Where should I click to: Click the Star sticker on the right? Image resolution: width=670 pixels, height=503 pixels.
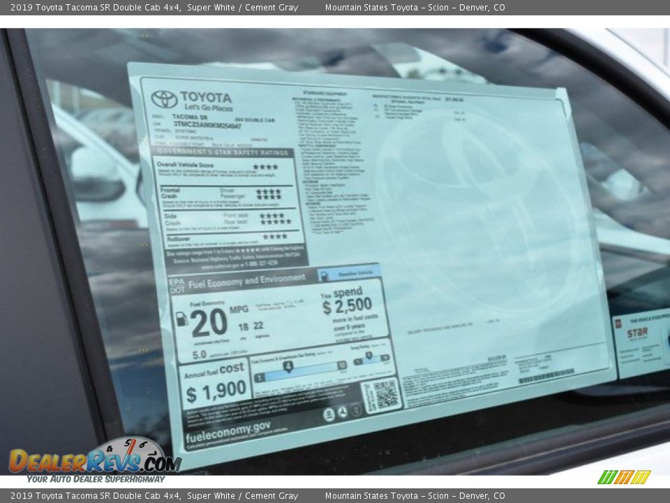[x=639, y=342]
